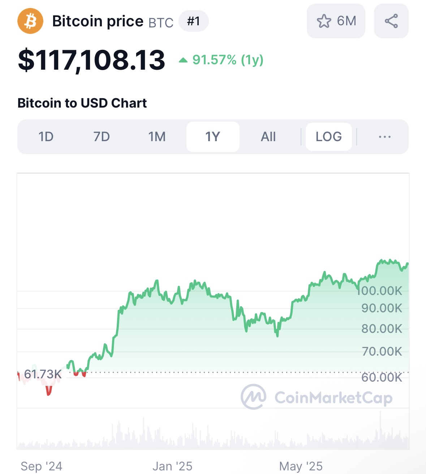Click the BTC ticker symbol text
426x474 pixels.
(161, 23)
